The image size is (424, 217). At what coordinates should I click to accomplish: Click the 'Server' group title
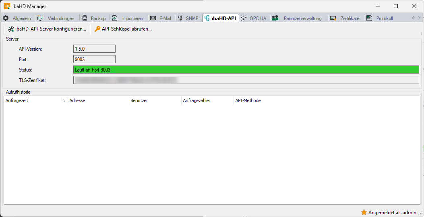pos(12,39)
